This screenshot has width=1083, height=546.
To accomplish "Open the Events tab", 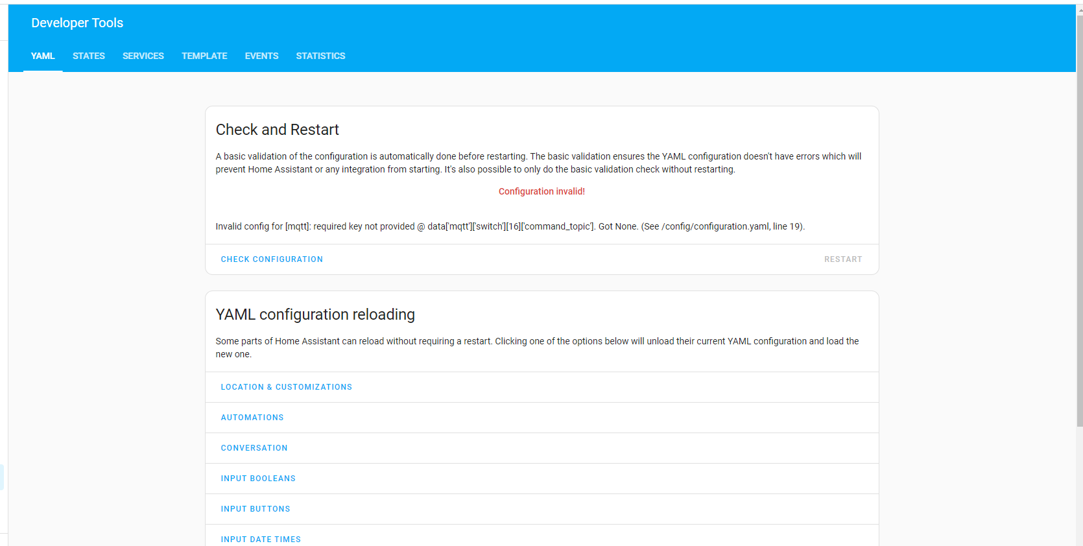I will 261,56.
